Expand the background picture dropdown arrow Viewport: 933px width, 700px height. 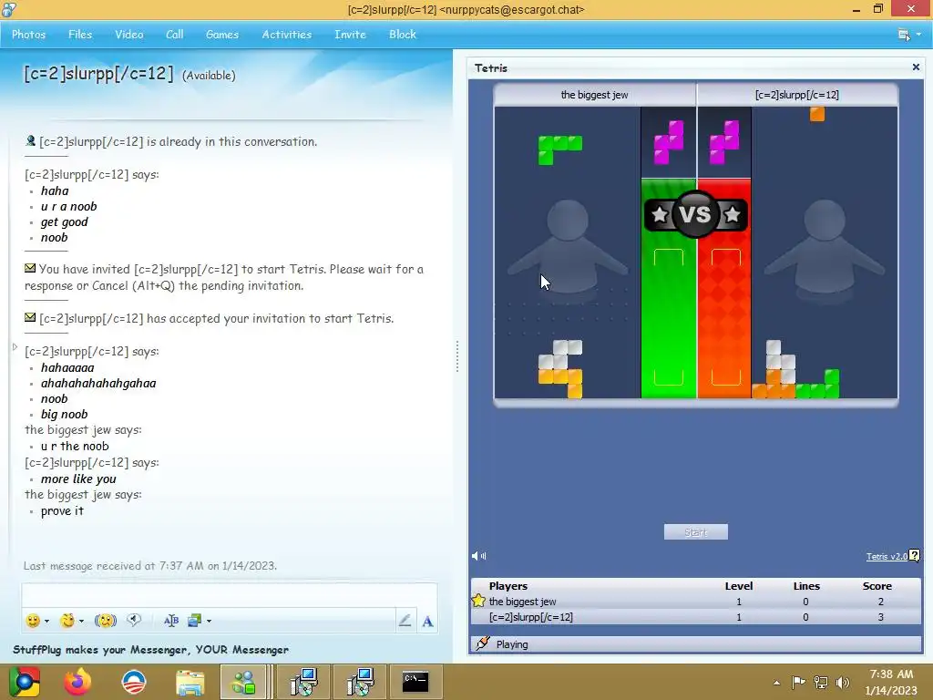(209, 622)
